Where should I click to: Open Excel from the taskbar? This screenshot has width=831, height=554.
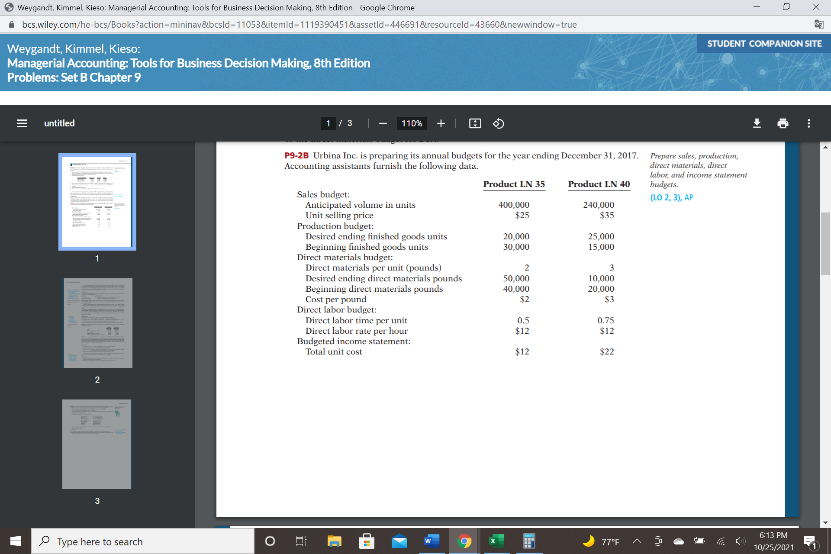click(496, 541)
